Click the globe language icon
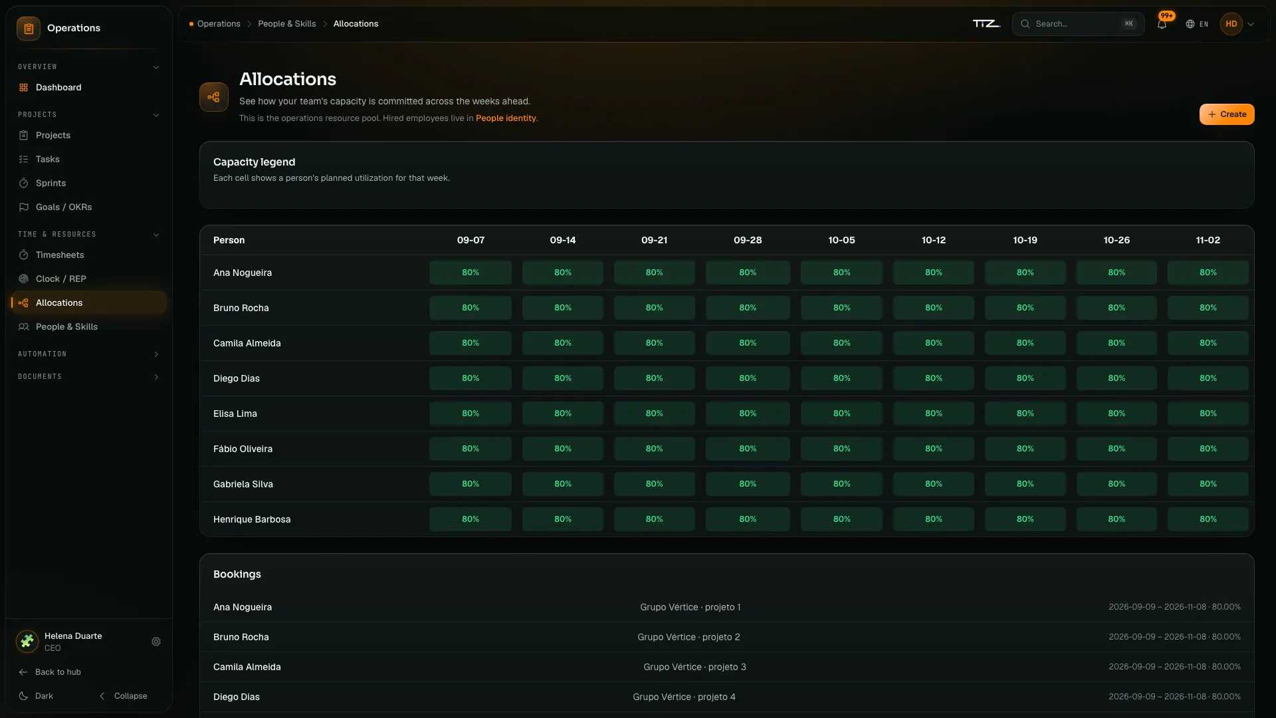1276x718 pixels. click(1190, 24)
